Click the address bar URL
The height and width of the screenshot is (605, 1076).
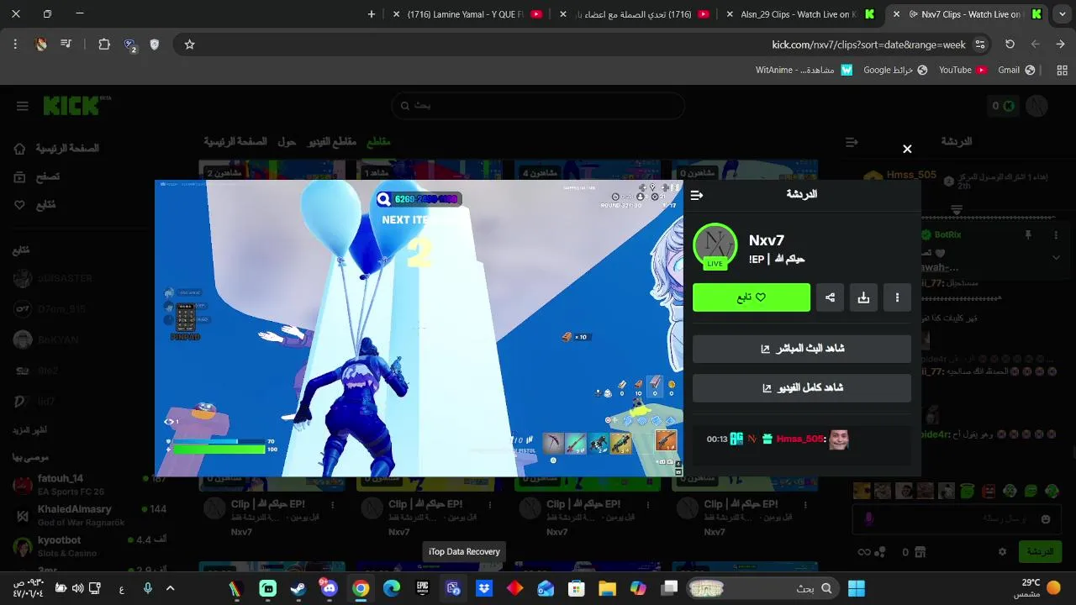(x=868, y=45)
